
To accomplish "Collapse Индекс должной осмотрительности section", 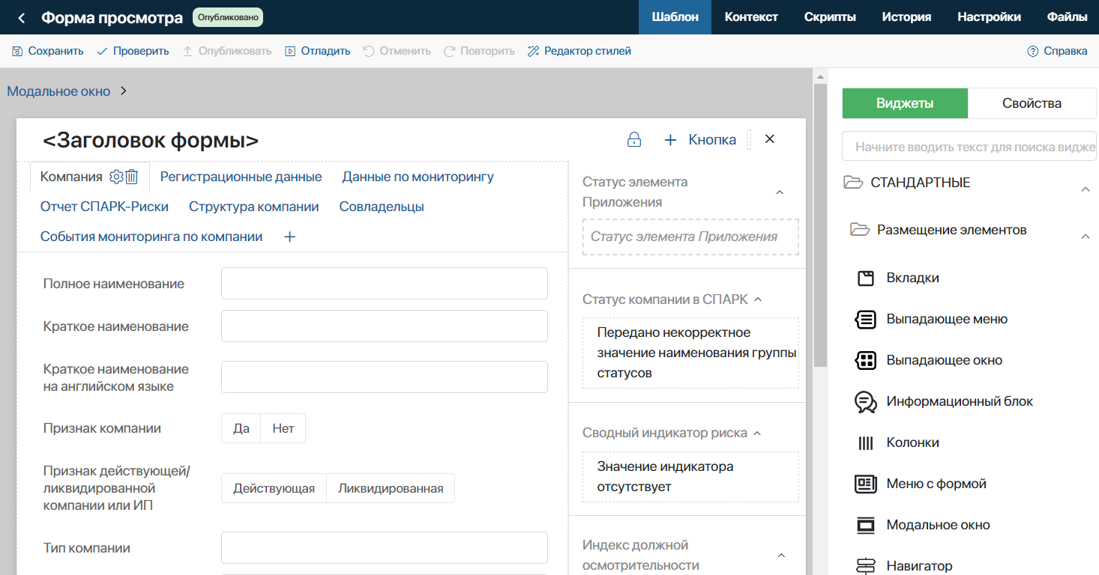I will coord(780,556).
